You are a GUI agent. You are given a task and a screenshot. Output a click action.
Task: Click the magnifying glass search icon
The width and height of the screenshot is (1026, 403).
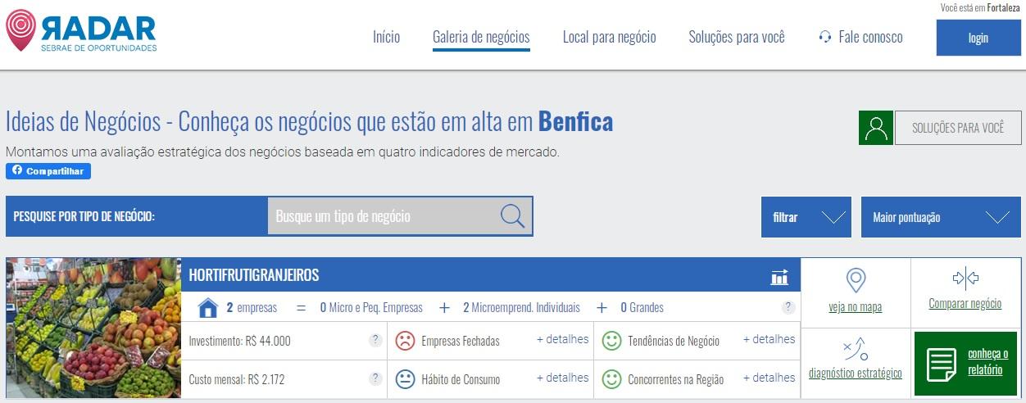(x=512, y=216)
